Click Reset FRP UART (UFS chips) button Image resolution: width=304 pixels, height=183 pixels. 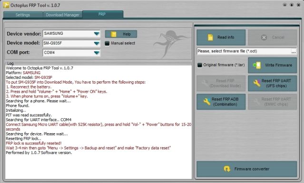coord(273,83)
